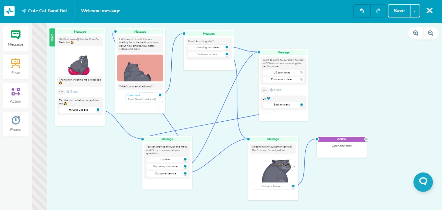The width and height of the screenshot is (442, 210).
Task: Redo the last change
Action: (378, 11)
